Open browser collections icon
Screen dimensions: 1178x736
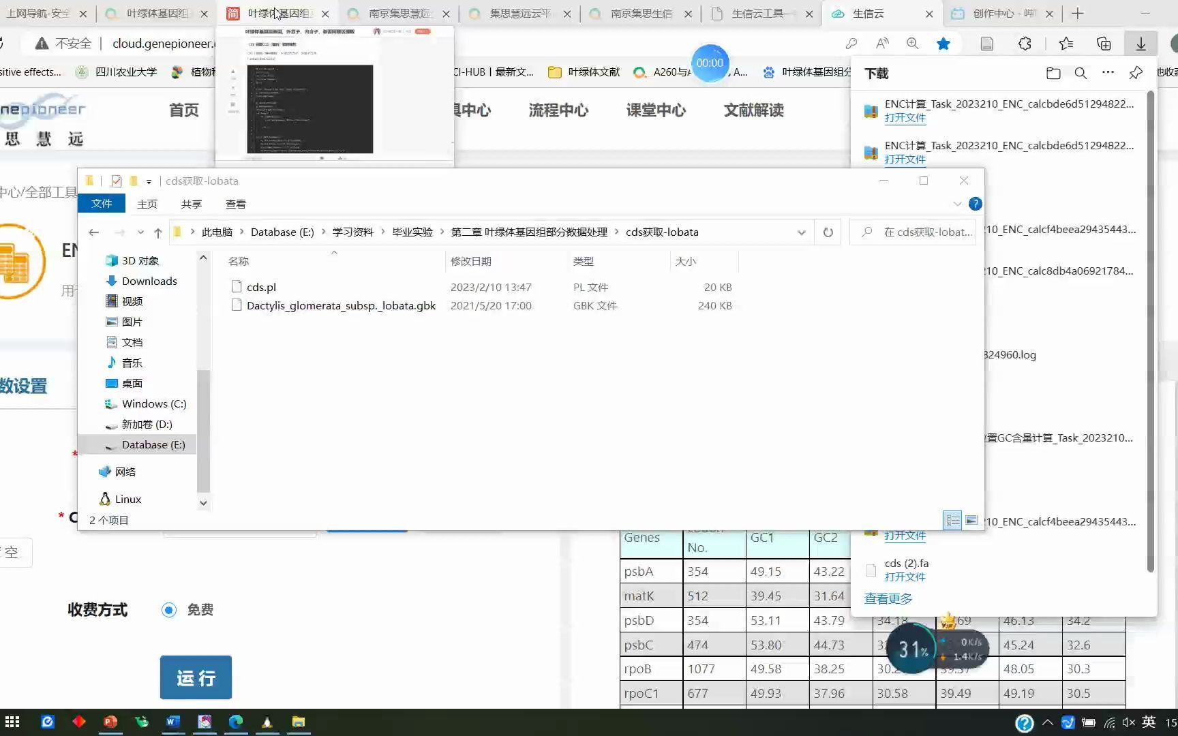click(x=1104, y=44)
